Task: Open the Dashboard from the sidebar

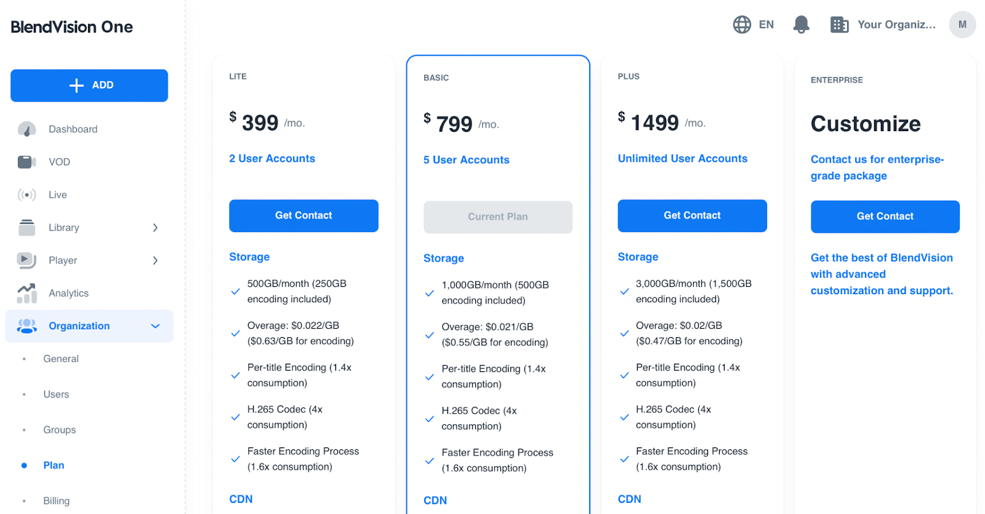Action: point(27,129)
